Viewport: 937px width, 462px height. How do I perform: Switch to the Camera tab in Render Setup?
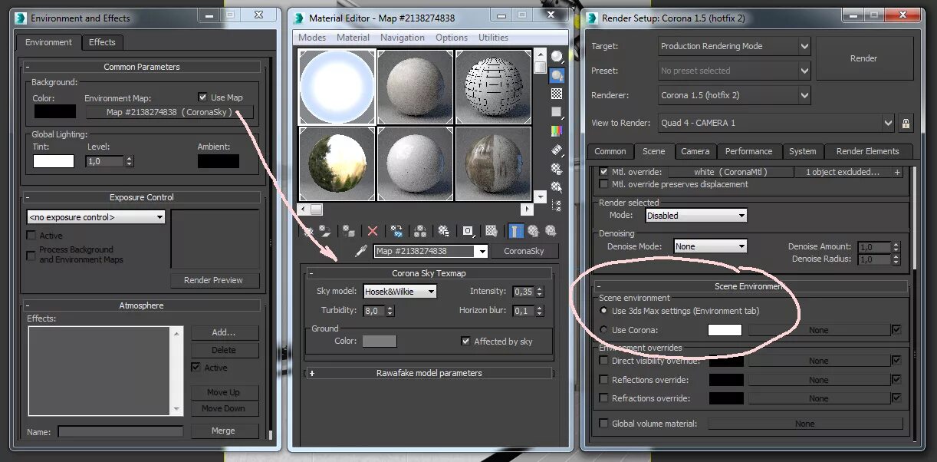pyautogui.click(x=695, y=151)
